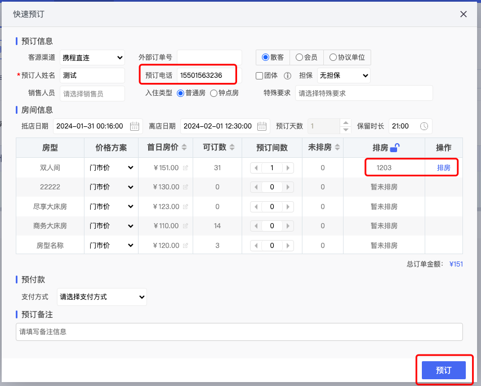The image size is (481, 386).
Task: Increase room count for 商务大床房
Action: coord(288,226)
